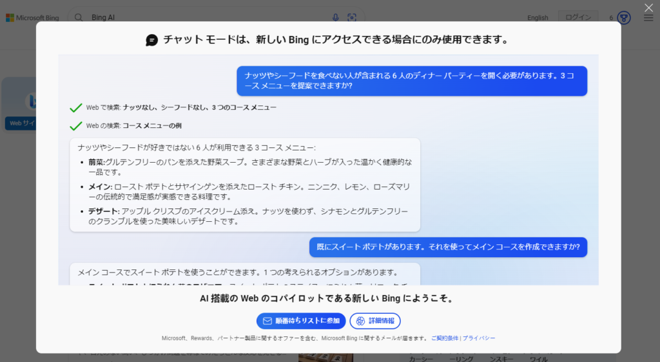Click the 詳細情報 button
This screenshot has width=660, height=362.
[375, 321]
